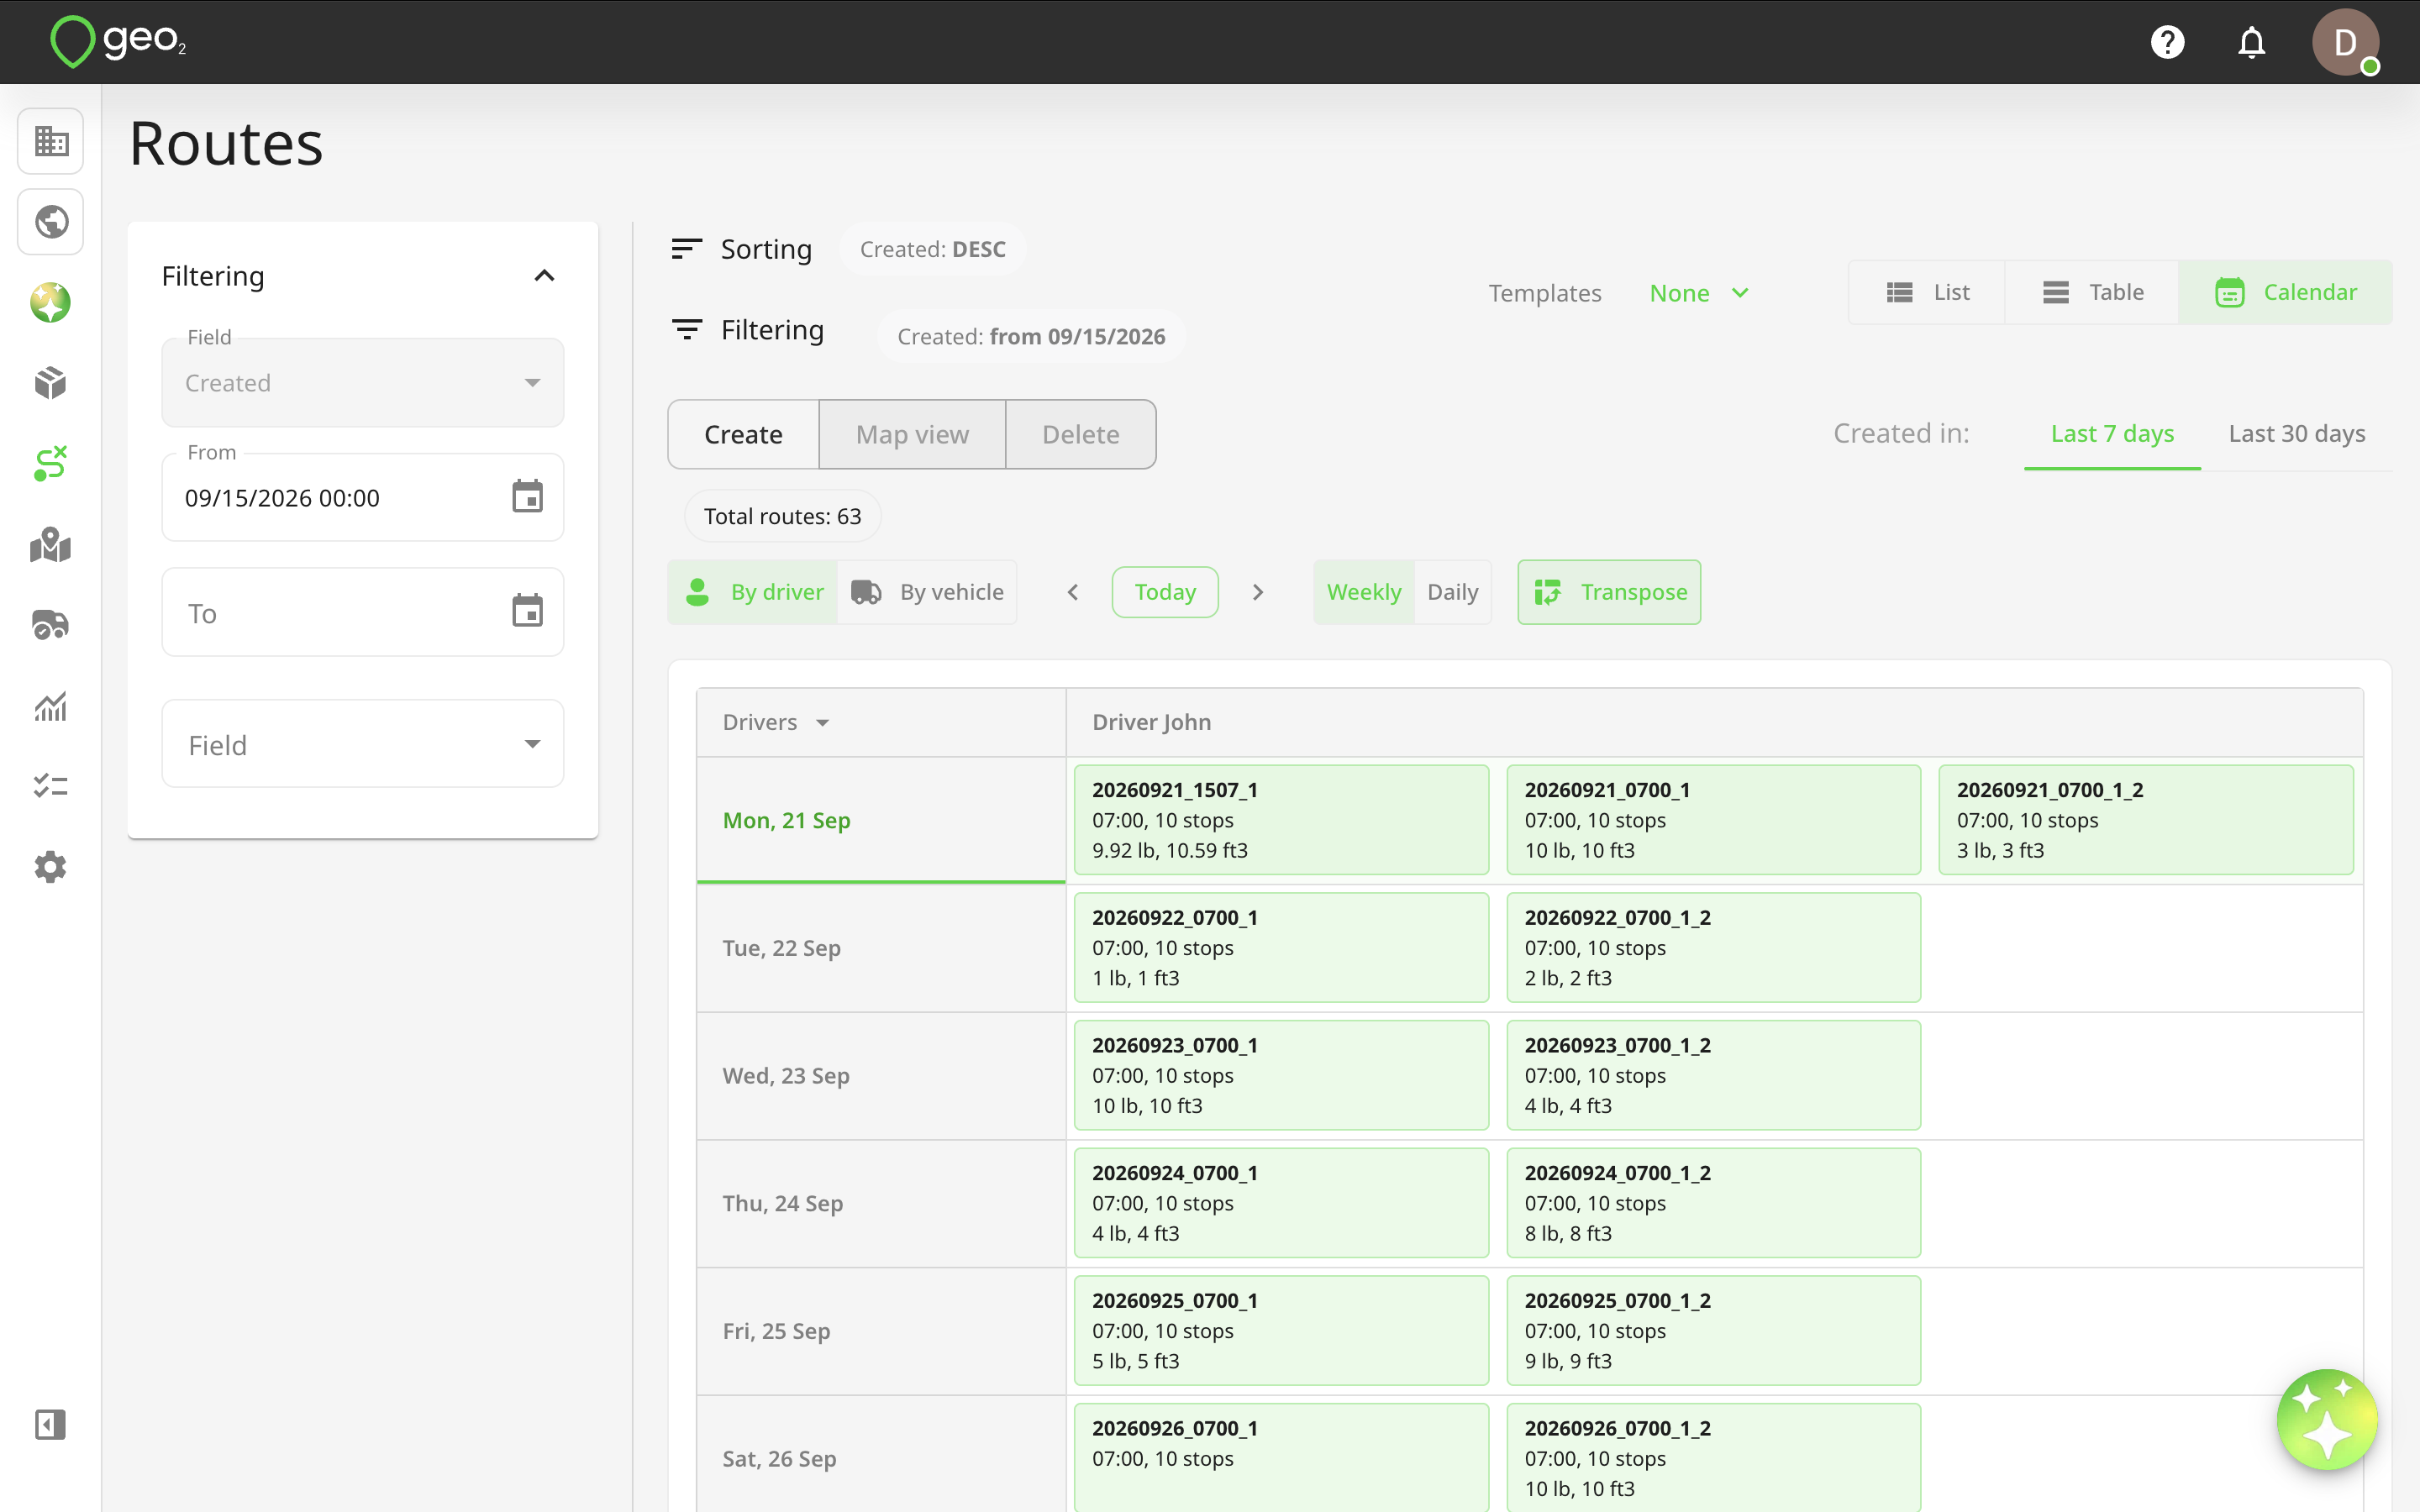Open the empty Field filter dropdown
The height and width of the screenshot is (1512, 2420).
click(x=363, y=744)
